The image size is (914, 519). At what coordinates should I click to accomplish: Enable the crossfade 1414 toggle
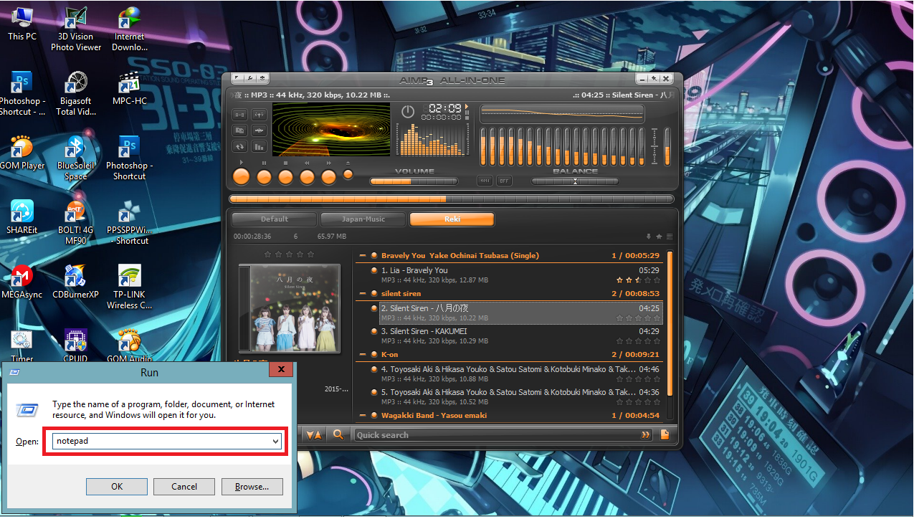(x=485, y=181)
